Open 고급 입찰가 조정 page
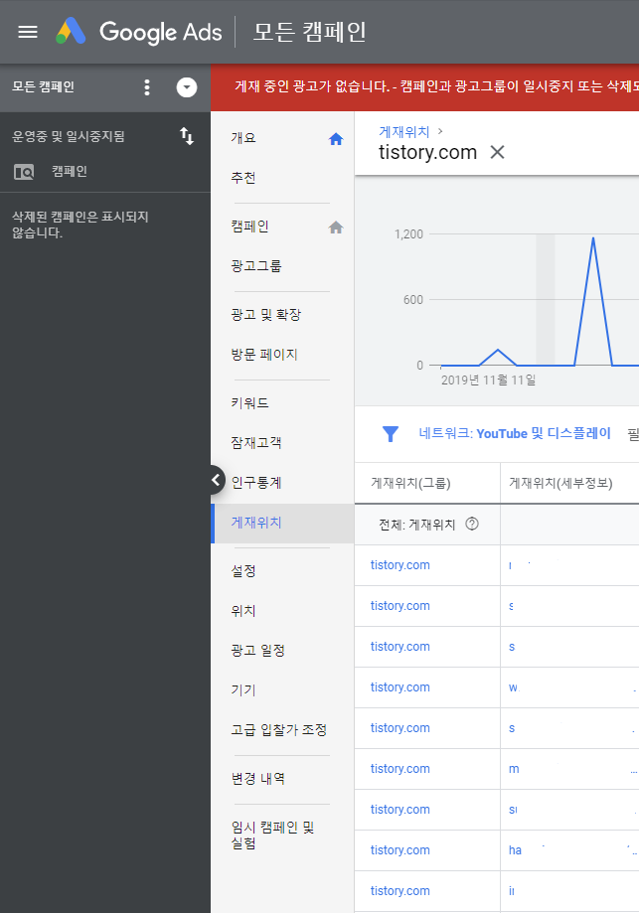The height and width of the screenshot is (913, 639). pyautogui.click(x=278, y=729)
